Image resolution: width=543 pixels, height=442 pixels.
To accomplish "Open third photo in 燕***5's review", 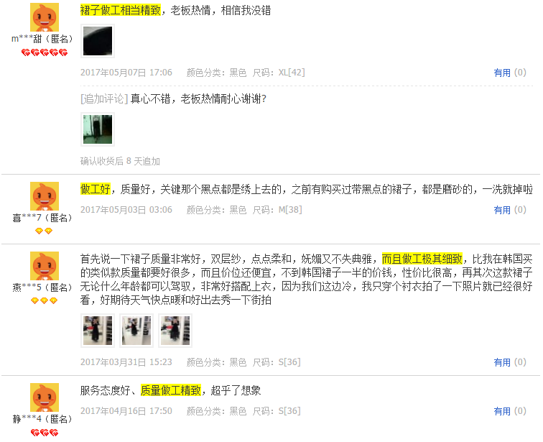I will pos(175,331).
